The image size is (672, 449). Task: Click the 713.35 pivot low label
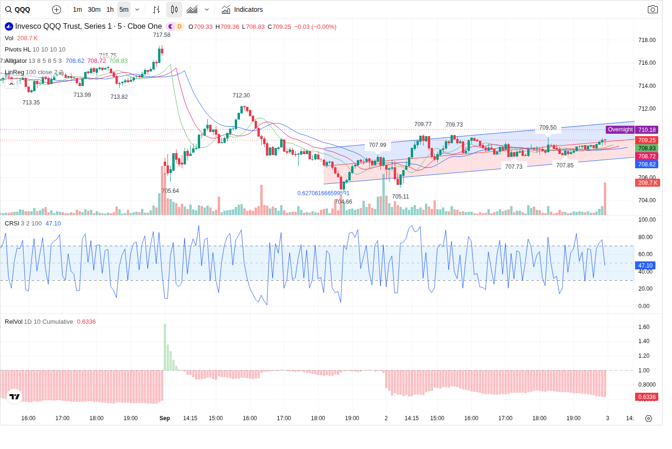(x=31, y=103)
